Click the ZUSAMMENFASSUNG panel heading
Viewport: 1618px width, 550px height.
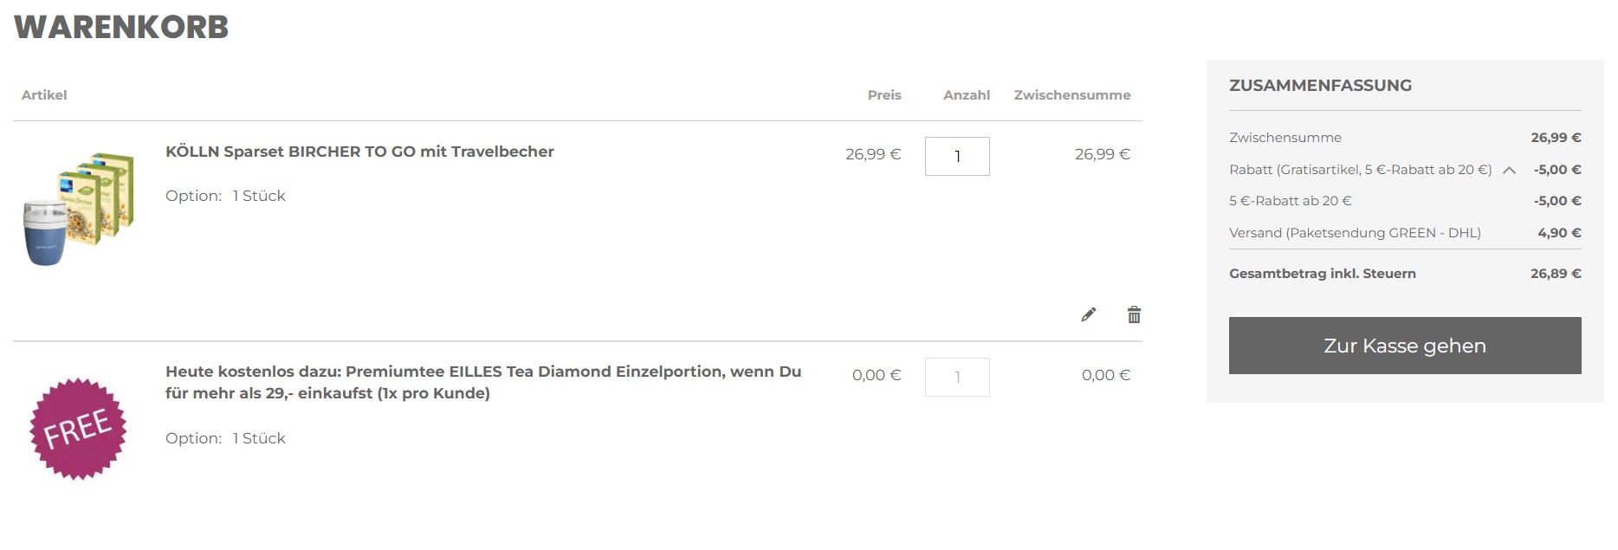click(1320, 86)
